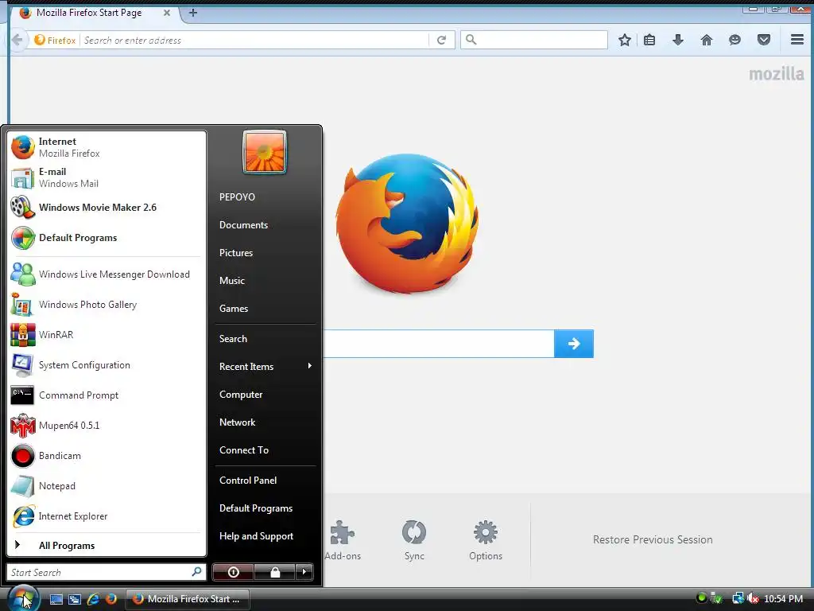This screenshot has width=814, height=611.
Task: Open Firefox Hello chat icon
Action: (735, 40)
